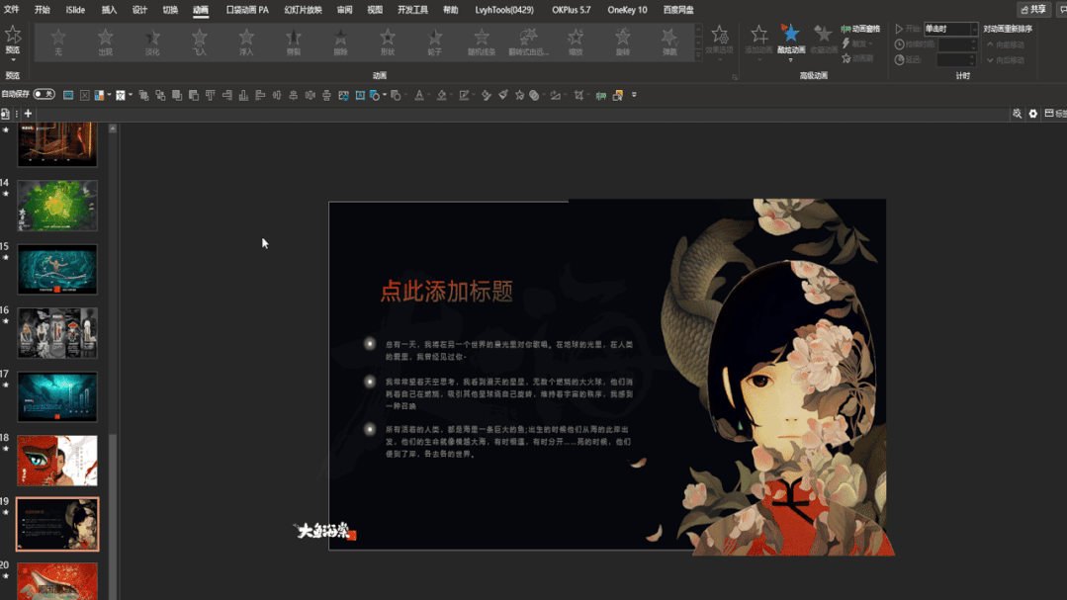Image resolution: width=1067 pixels, height=600 pixels.
Task: Apply the 缩放 (Zoom) animation
Action: click(x=576, y=41)
